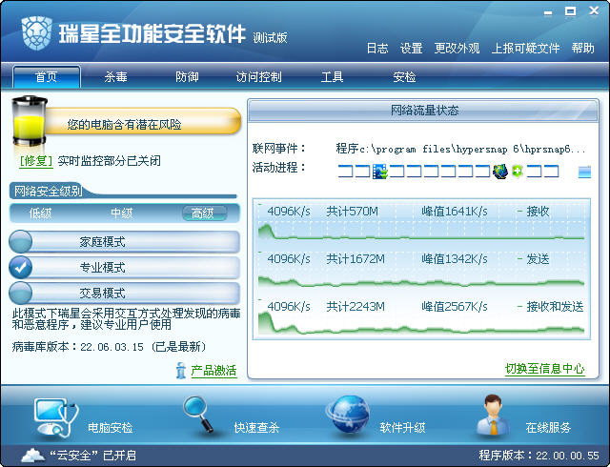Click the first blank window process icon

coord(345,172)
